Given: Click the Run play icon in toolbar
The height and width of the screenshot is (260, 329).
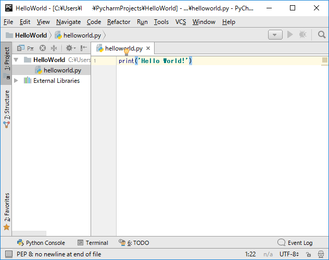Looking at the screenshot, I should pos(290,35).
